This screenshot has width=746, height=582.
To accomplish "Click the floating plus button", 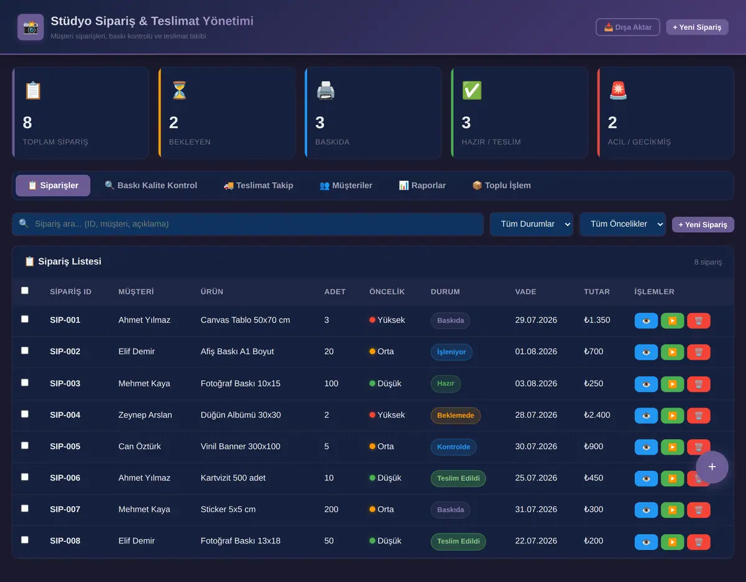I will (x=712, y=467).
